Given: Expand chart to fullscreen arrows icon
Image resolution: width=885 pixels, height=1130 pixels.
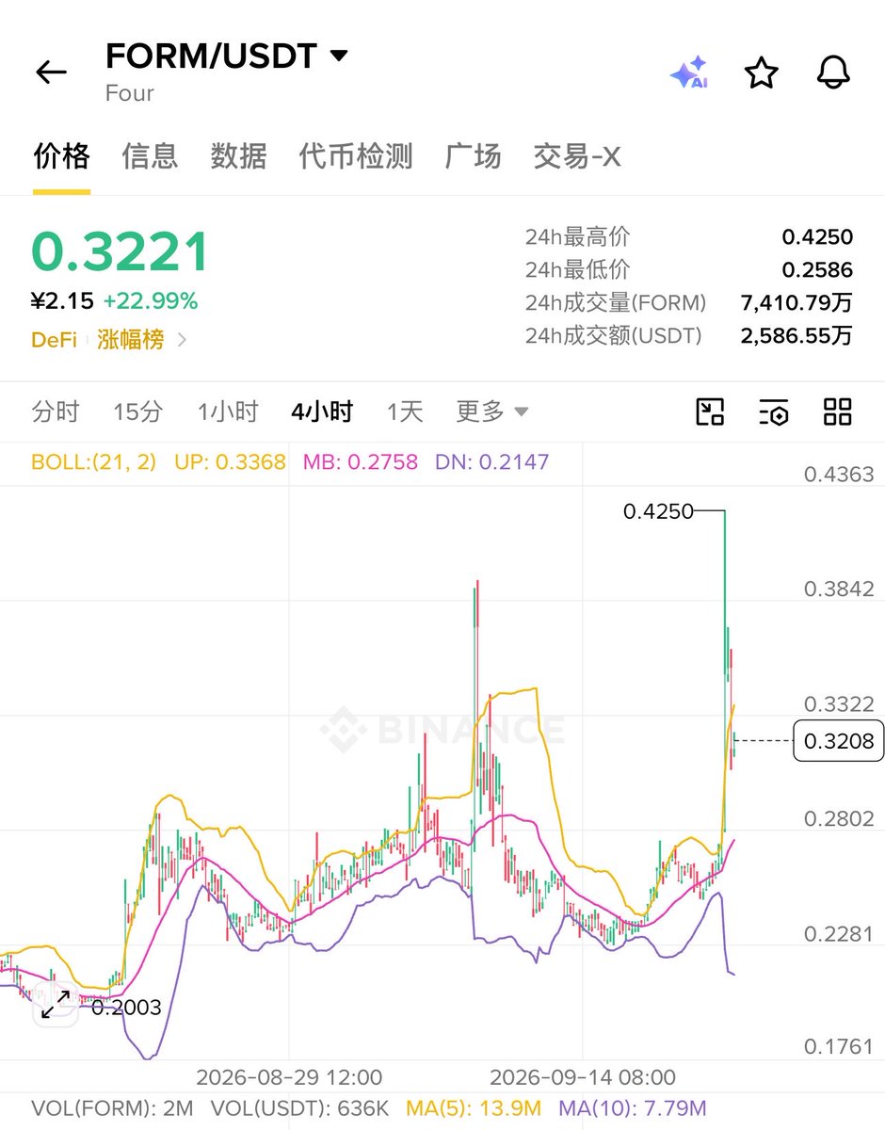Looking at the screenshot, I should 56,1005.
